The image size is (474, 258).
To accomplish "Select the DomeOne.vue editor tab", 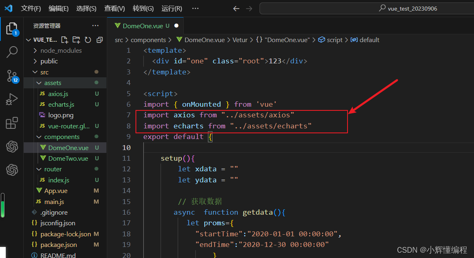I will click(145, 26).
